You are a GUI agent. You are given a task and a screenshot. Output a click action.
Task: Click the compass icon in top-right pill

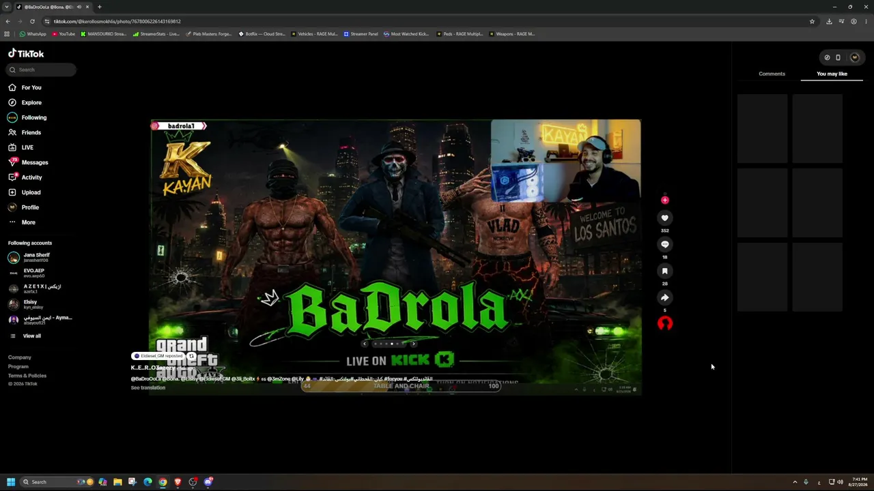point(827,57)
